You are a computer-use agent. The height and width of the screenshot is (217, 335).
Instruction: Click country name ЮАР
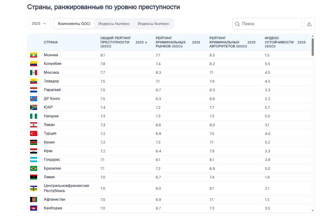click(48, 107)
